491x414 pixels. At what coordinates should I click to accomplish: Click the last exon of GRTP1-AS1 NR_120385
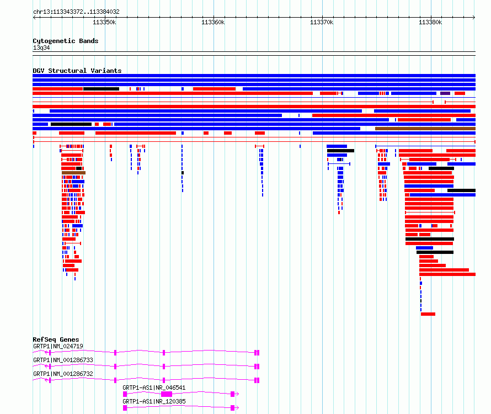click(232, 408)
